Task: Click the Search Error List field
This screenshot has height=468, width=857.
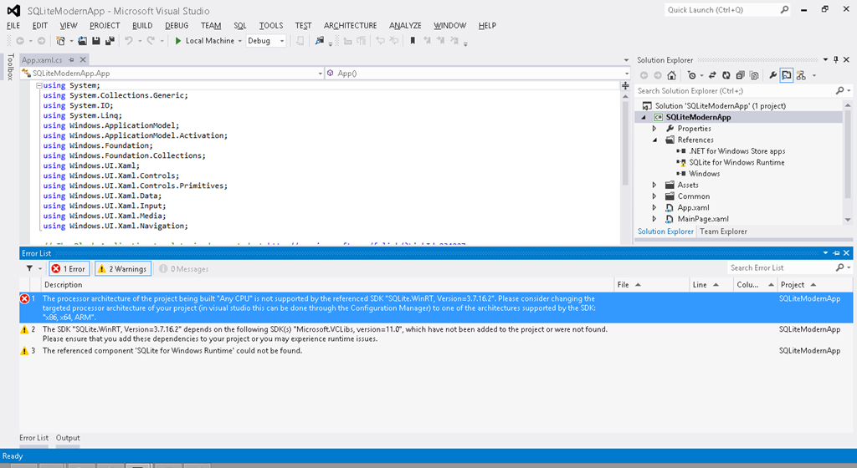Action: pyautogui.click(x=782, y=267)
